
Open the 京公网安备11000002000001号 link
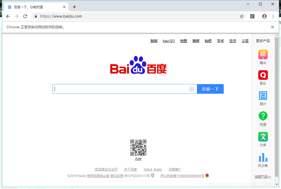point(182,176)
